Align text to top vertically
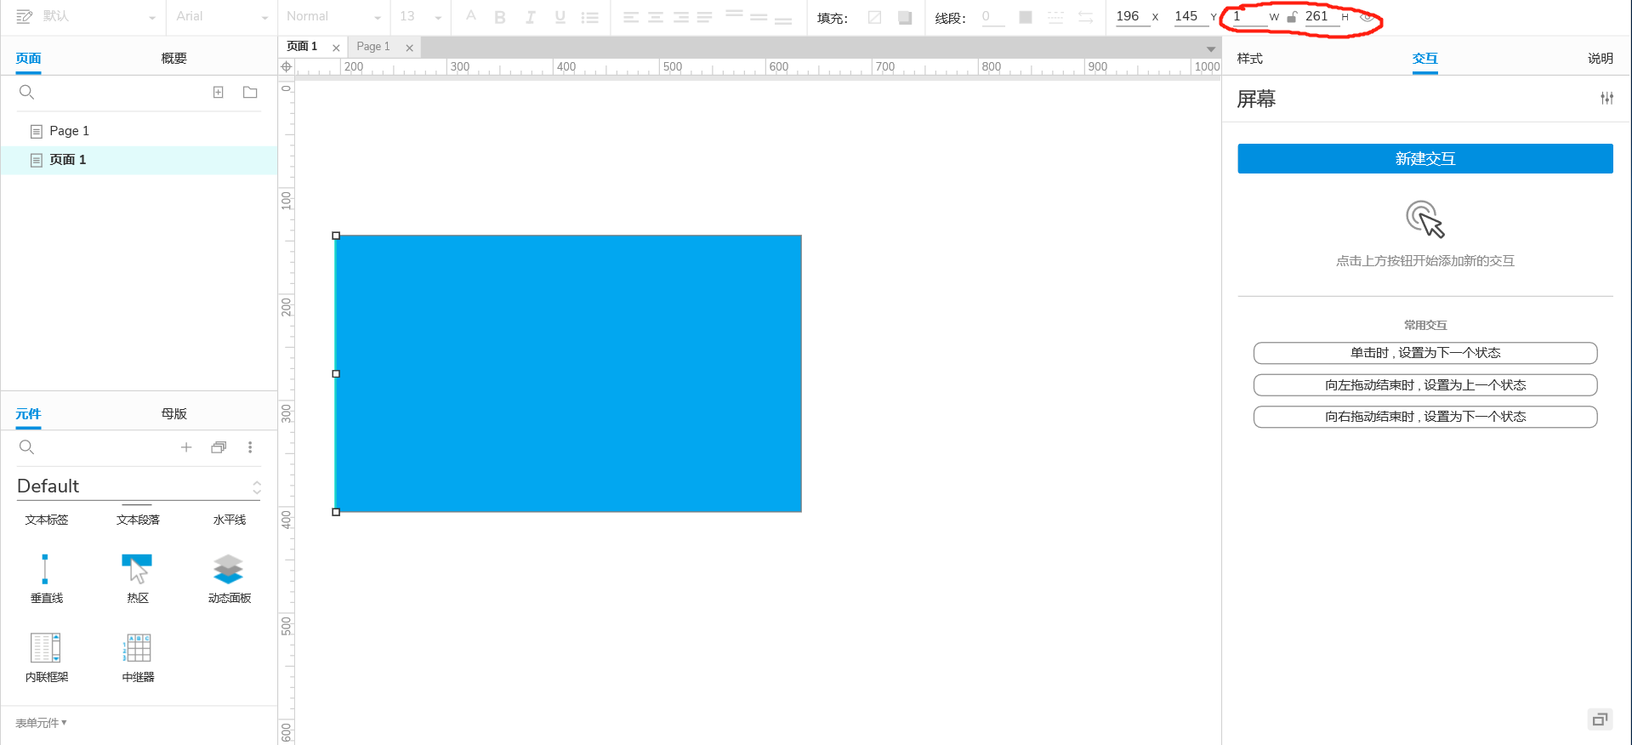Screen dimensions: 1632x745 [734, 14]
